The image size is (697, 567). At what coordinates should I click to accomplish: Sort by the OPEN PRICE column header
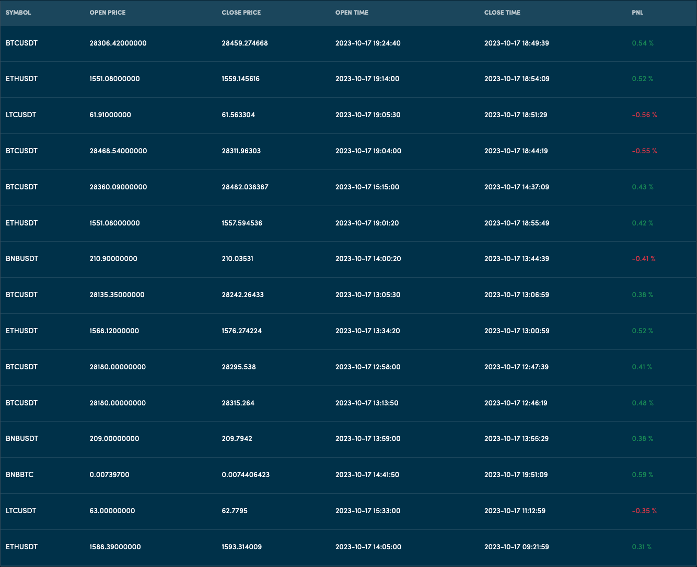[108, 13]
